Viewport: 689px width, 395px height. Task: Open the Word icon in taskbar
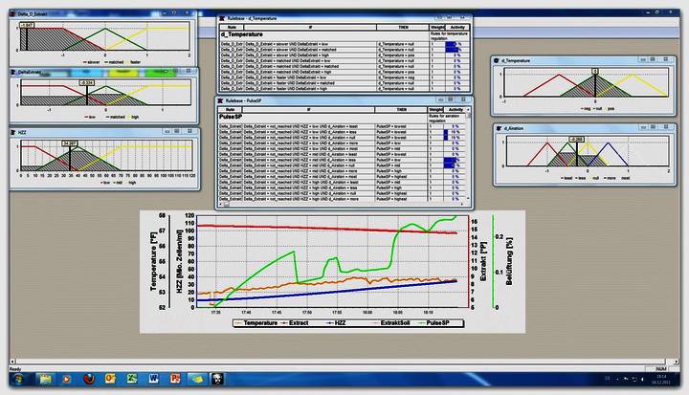pyautogui.click(x=152, y=381)
